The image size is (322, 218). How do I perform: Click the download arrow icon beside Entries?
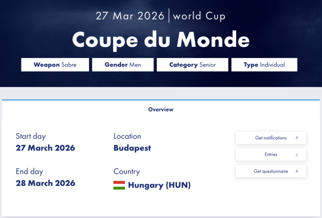tap(297, 154)
